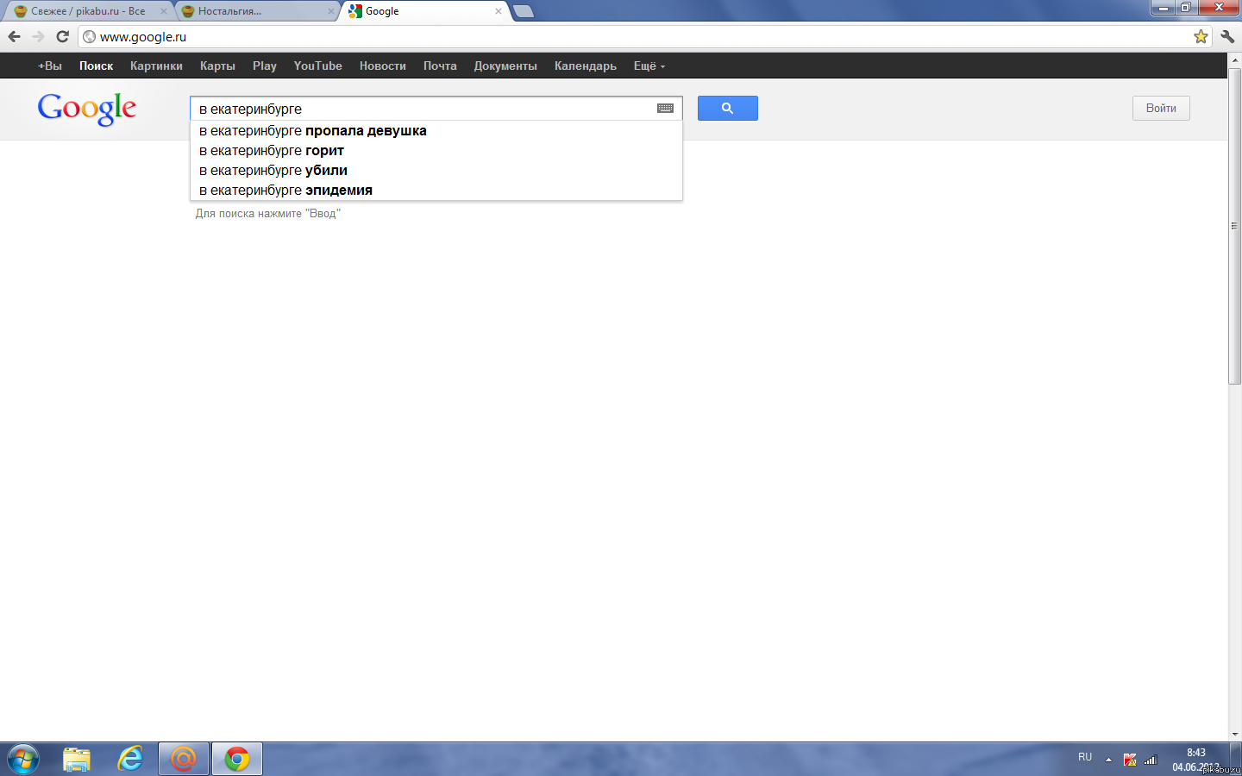1242x776 pixels.
Task: Open Почта in the Google bar
Action: click(440, 66)
